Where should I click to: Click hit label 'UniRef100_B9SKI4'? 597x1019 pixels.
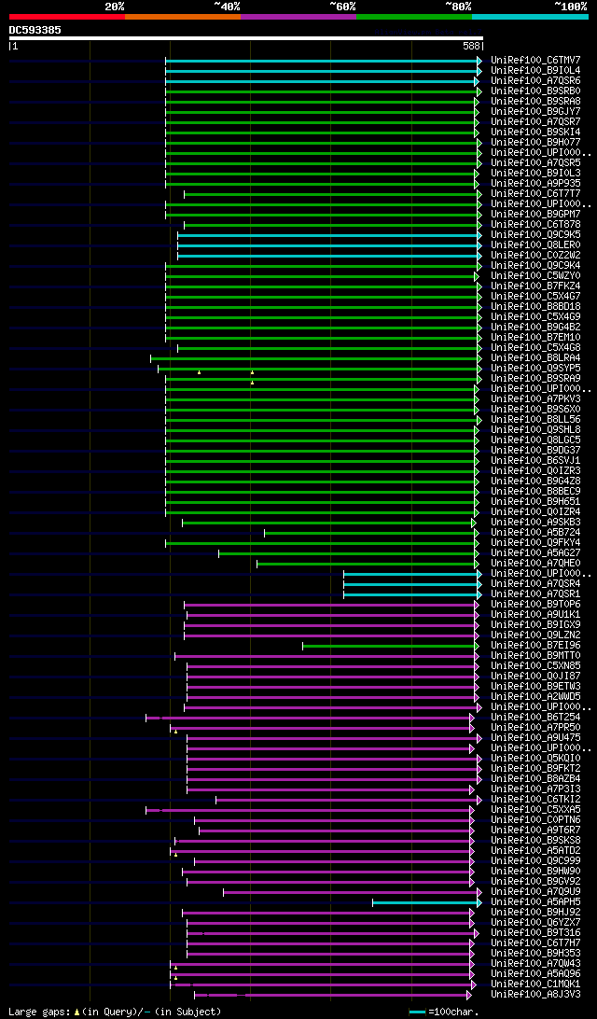[535, 133]
